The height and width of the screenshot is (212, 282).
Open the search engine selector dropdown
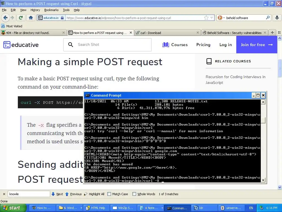pos(221,18)
